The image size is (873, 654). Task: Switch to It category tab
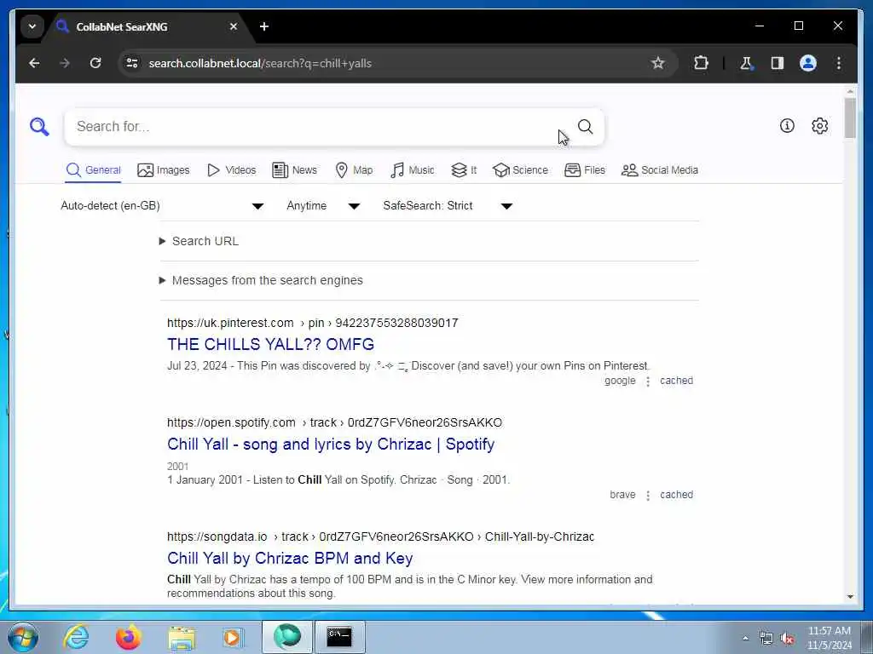pyautogui.click(x=464, y=170)
